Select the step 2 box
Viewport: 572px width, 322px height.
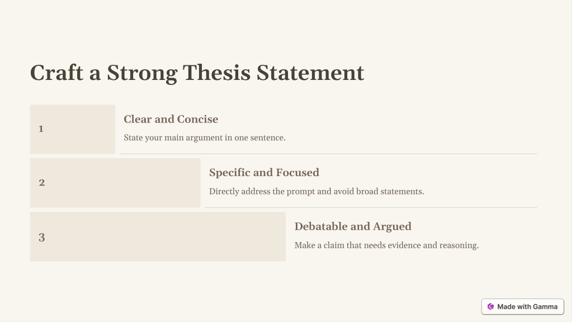[x=115, y=183]
